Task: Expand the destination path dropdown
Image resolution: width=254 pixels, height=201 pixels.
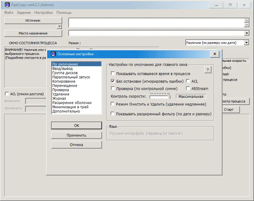Action: 247,33
